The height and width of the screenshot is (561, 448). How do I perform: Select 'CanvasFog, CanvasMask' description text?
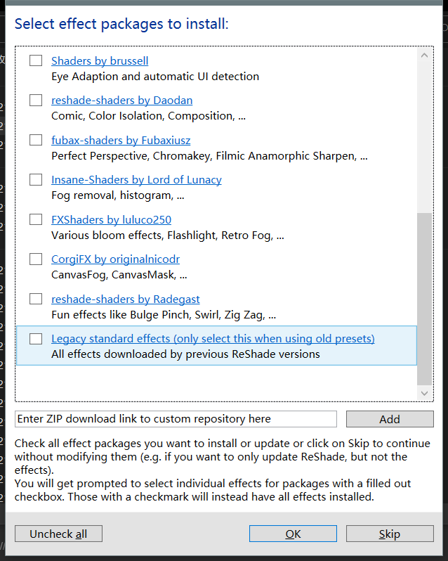119,275
